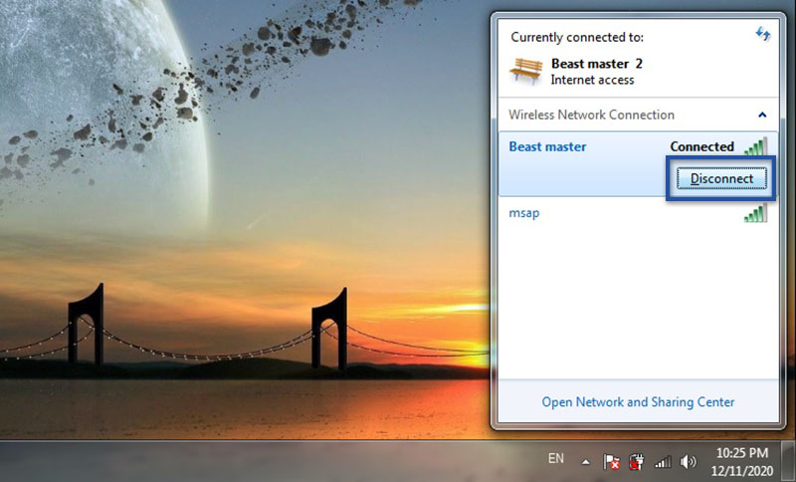Click the EN language indicator in taskbar

(x=556, y=459)
